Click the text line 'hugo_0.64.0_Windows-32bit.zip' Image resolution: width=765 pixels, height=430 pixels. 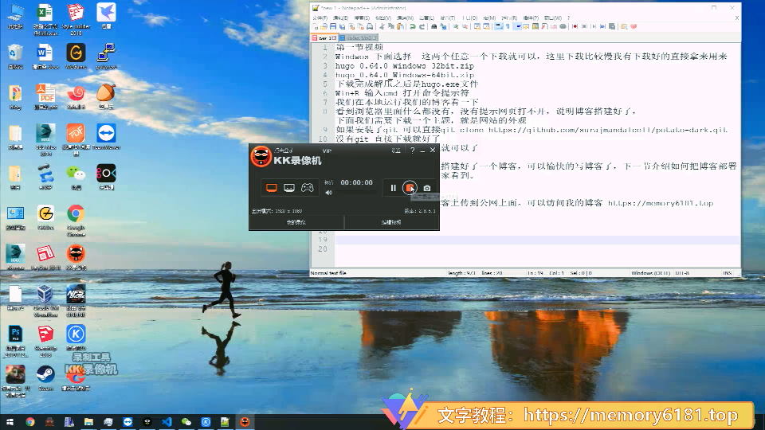point(405,66)
